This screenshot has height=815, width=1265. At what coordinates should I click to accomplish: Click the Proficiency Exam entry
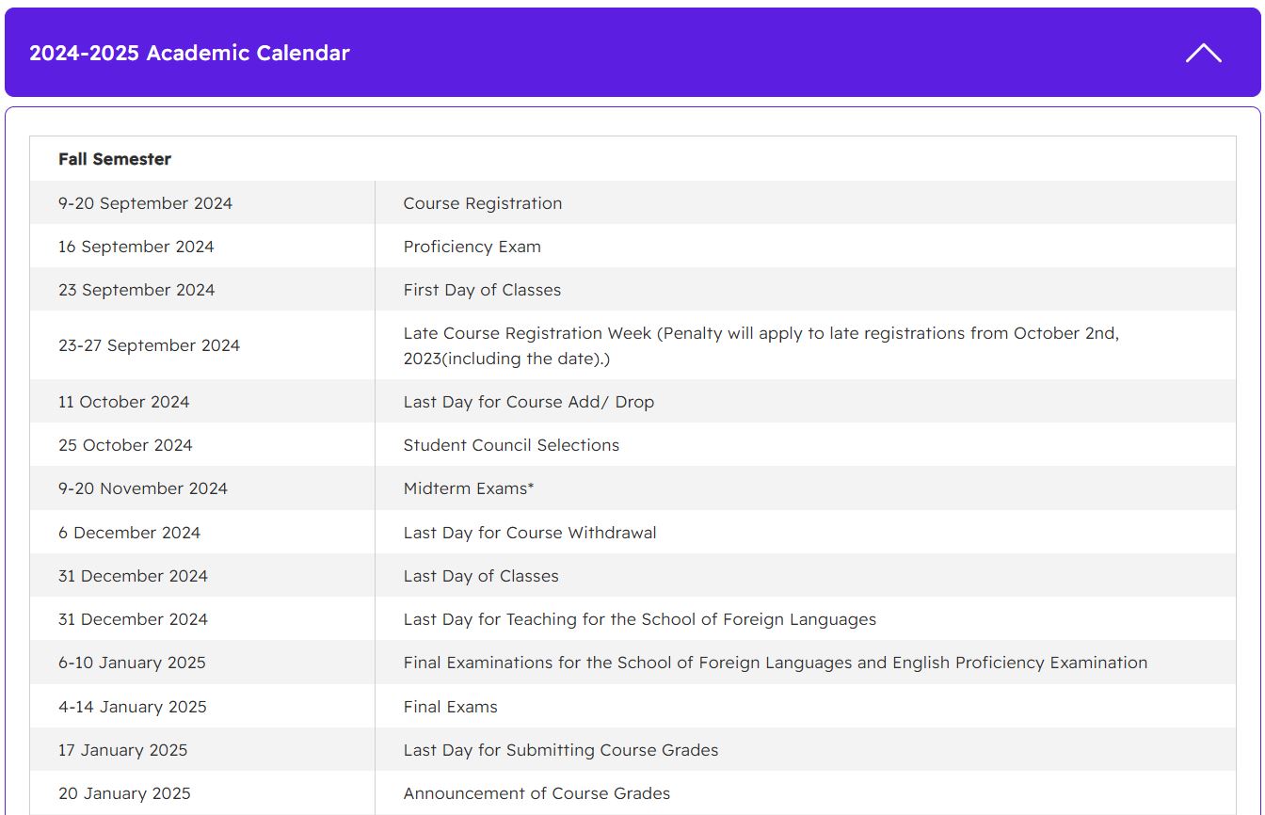coord(472,247)
